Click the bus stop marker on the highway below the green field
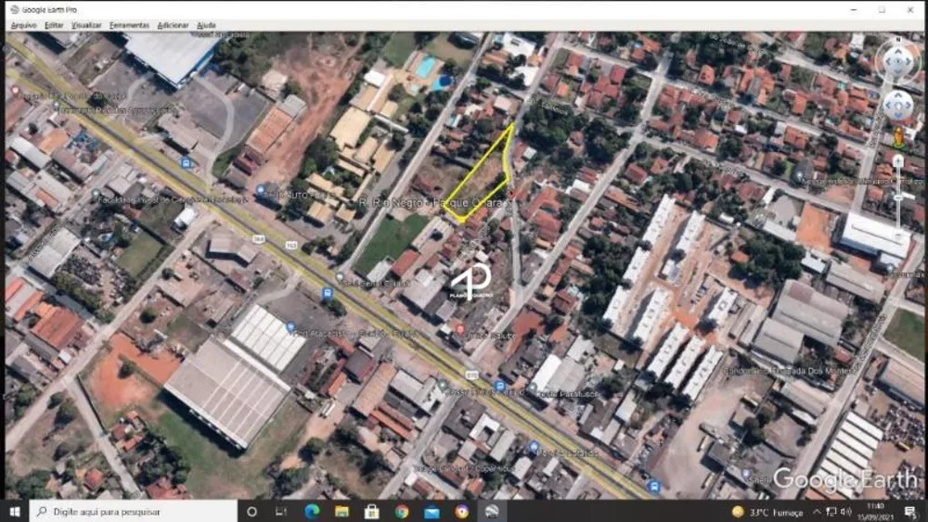The image size is (928, 522). [328, 293]
